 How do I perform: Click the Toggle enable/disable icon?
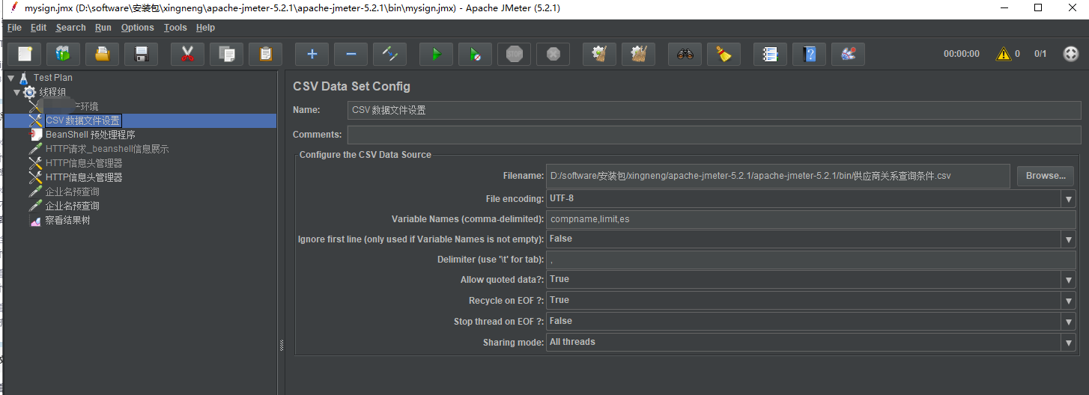pos(389,54)
